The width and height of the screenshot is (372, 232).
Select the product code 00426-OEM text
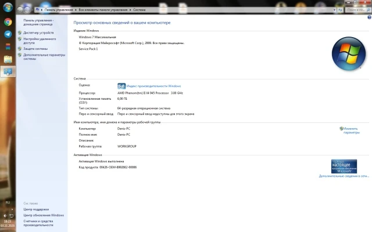point(118,167)
